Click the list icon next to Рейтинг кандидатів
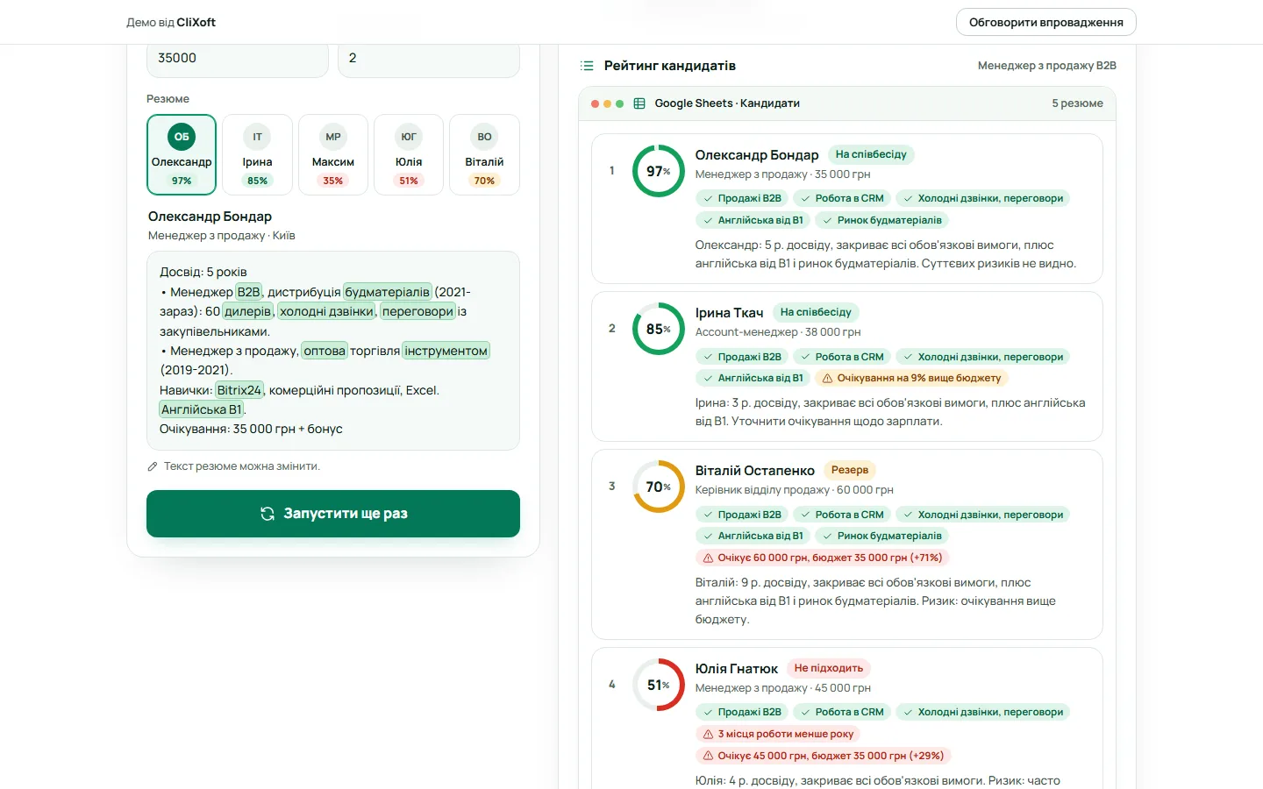 coord(587,66)
